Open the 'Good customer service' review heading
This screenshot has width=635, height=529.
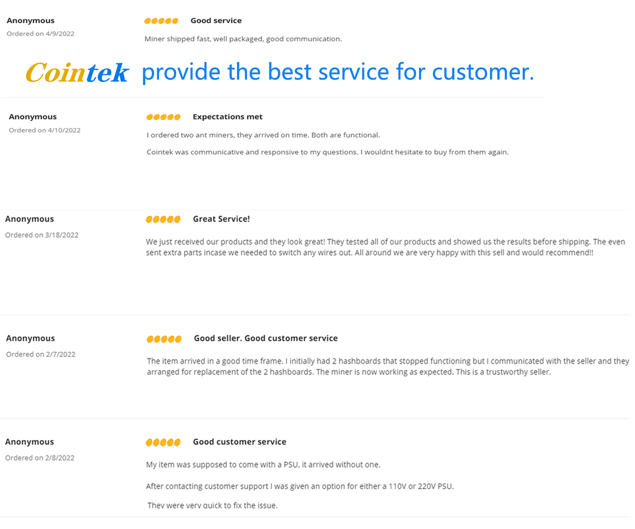(x=240, y=442)
